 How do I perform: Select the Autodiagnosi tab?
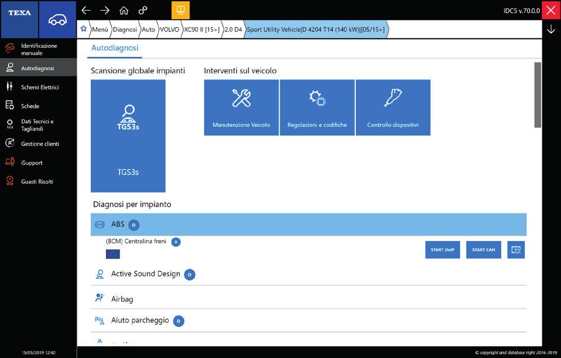tap(115, 48)
